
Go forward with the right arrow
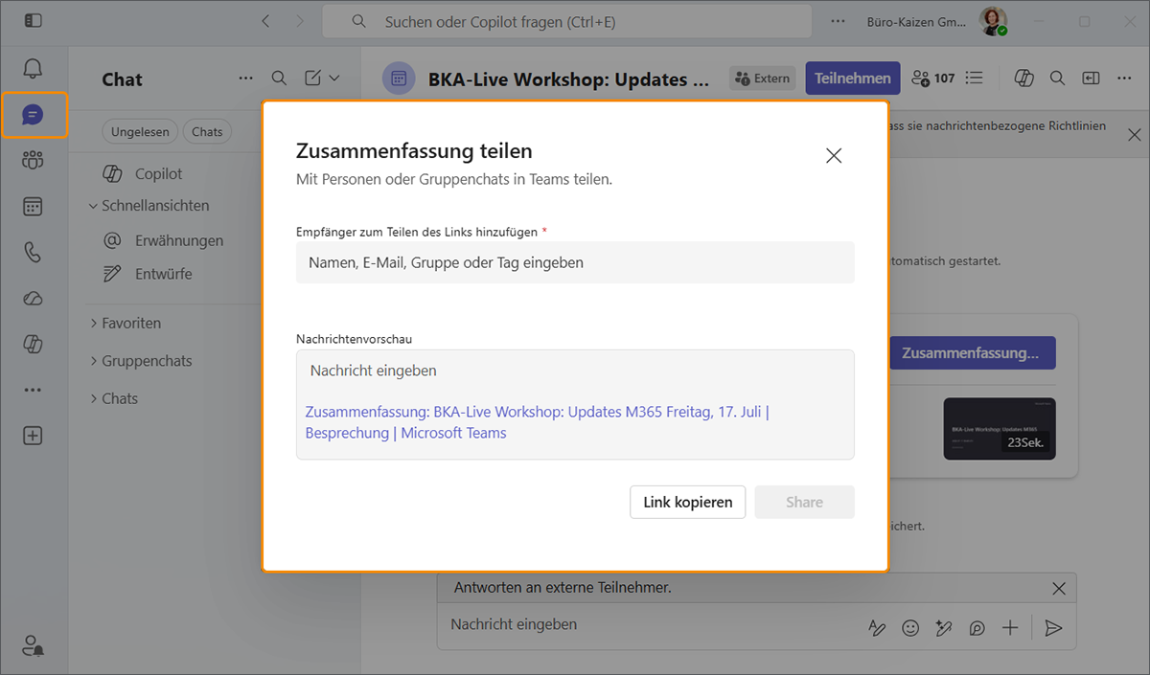tap(300, 21)
